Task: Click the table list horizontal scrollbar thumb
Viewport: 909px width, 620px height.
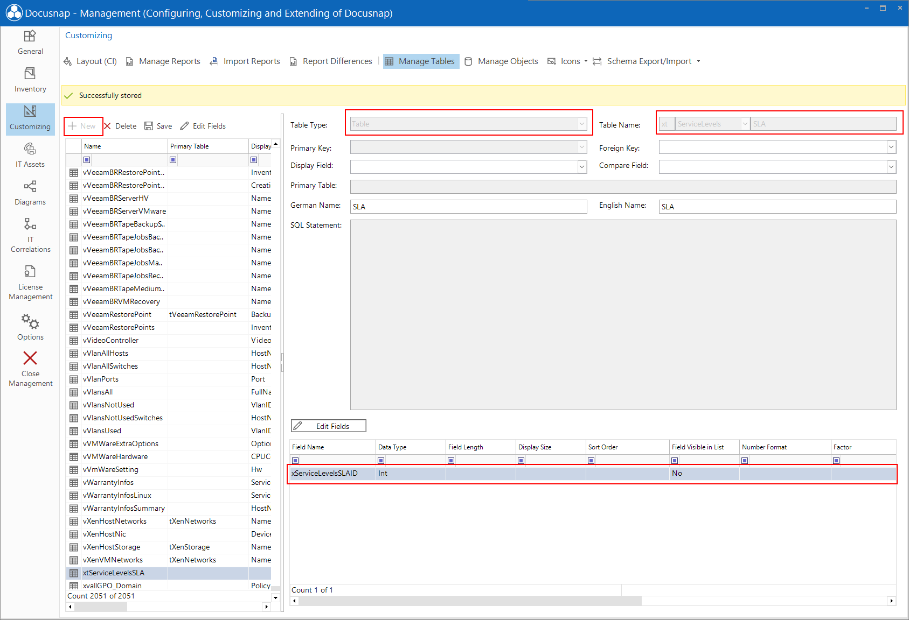Action: (x=101, y=607)
